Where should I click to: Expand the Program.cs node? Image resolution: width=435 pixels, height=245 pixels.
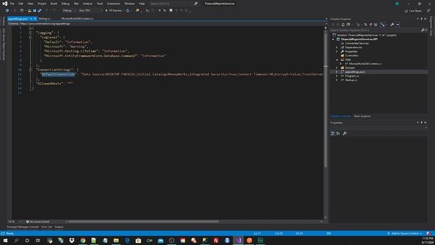coord(337,76)
